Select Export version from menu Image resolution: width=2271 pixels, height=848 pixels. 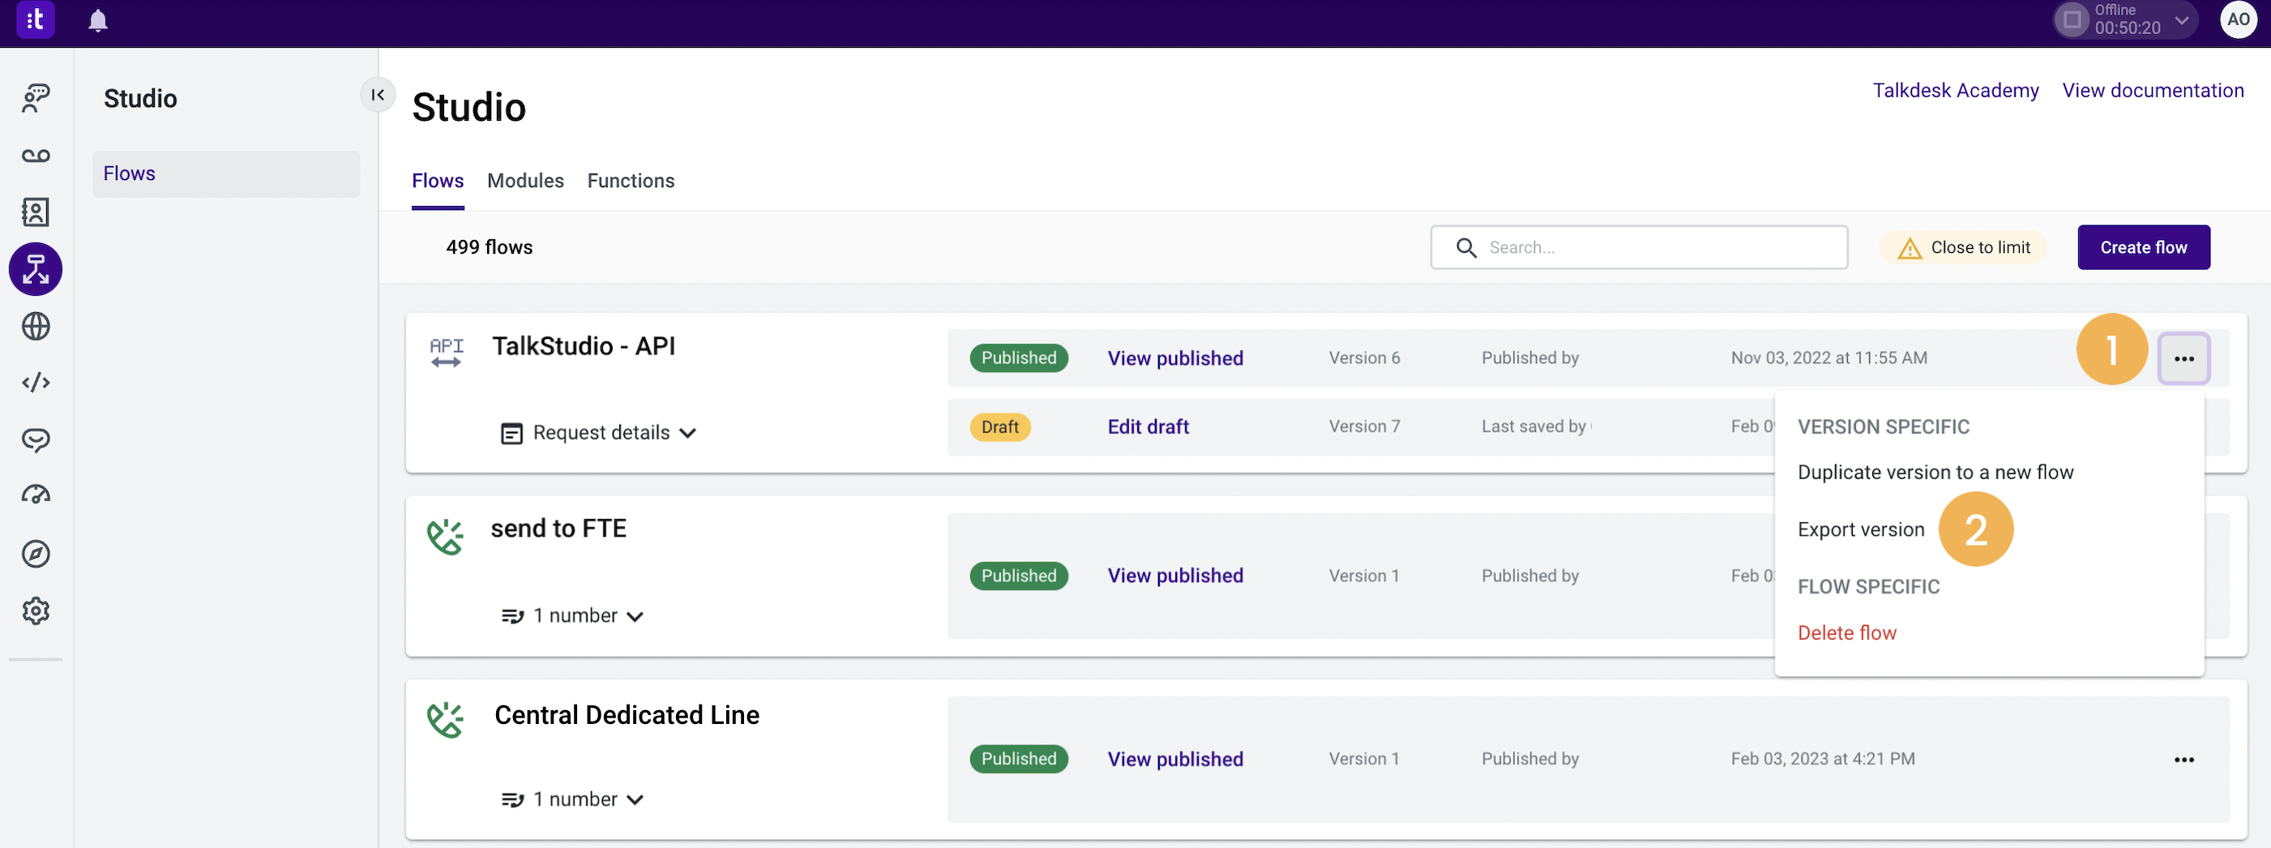[1861, 529]
